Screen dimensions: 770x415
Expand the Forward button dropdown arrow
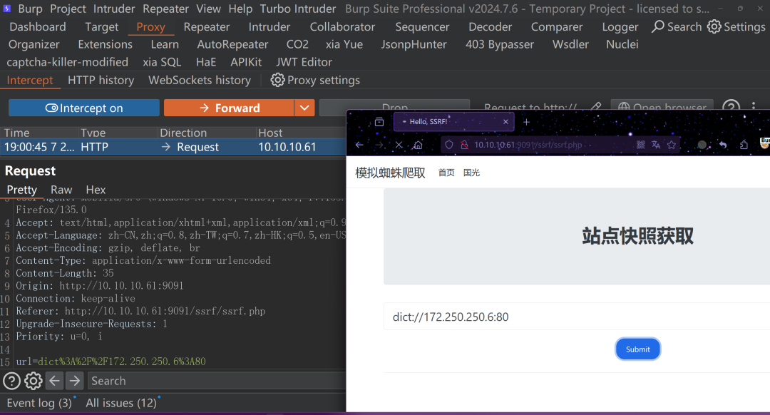click(x=304, y=108)
